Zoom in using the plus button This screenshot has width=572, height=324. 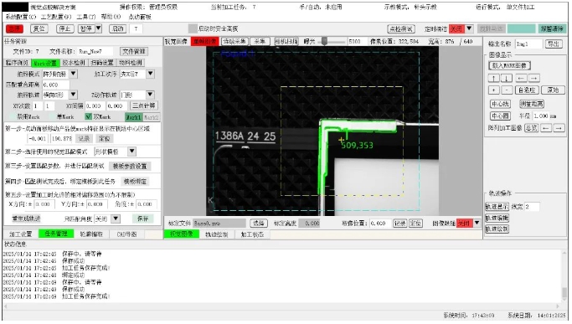coord(493,90)
